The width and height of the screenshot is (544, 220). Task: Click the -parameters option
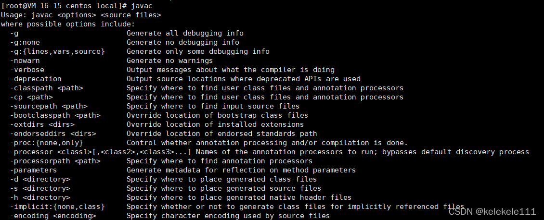click(34, 170)
